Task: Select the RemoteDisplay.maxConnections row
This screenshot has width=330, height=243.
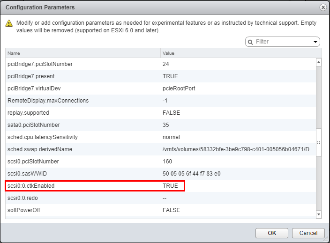Action: (x=48, y=101)
